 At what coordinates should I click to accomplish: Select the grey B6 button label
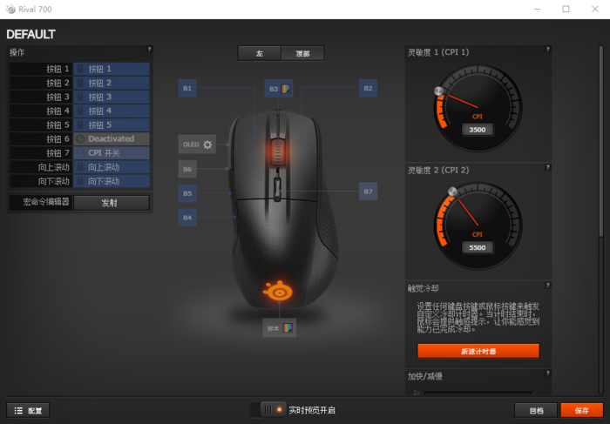click(x=187, y=169)
